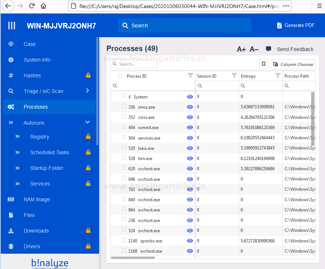Click the Case fingerprint icon
The width and height of the screenshot is (325, 269).
[x=11, y=44]
